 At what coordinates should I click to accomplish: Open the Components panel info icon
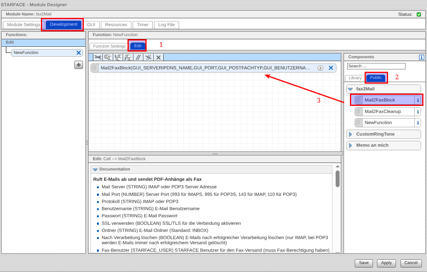(x=421, y=57)
